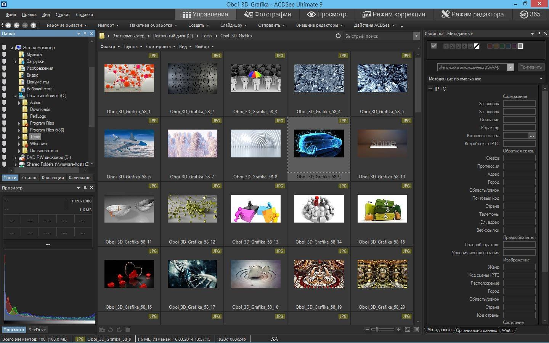Clear rating with the slash box

click(x=477, y=46)
